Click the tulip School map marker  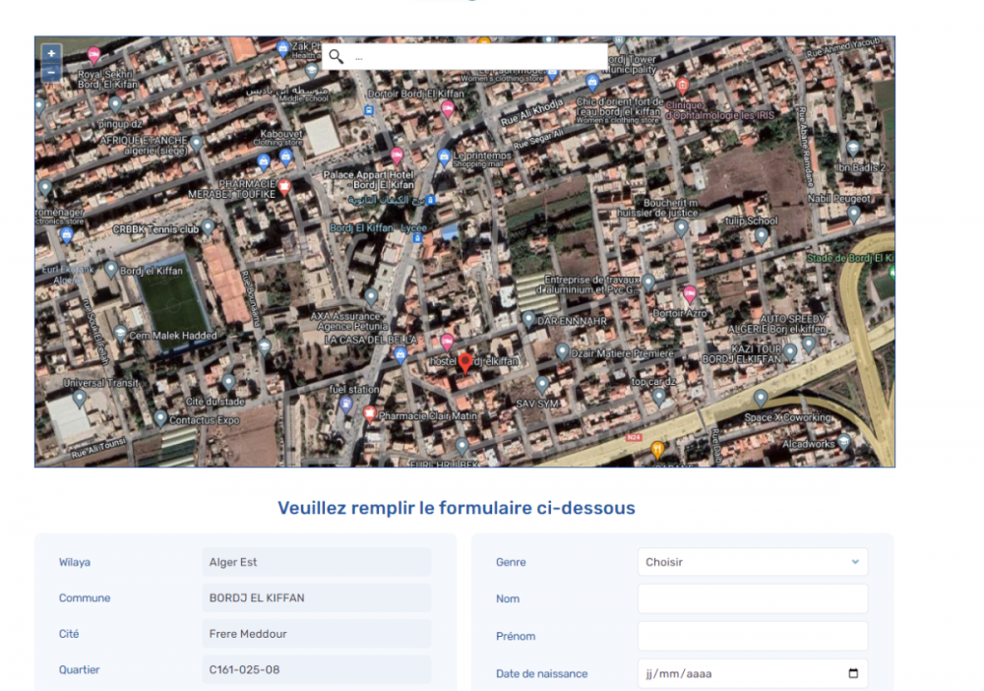click(761, 236)
